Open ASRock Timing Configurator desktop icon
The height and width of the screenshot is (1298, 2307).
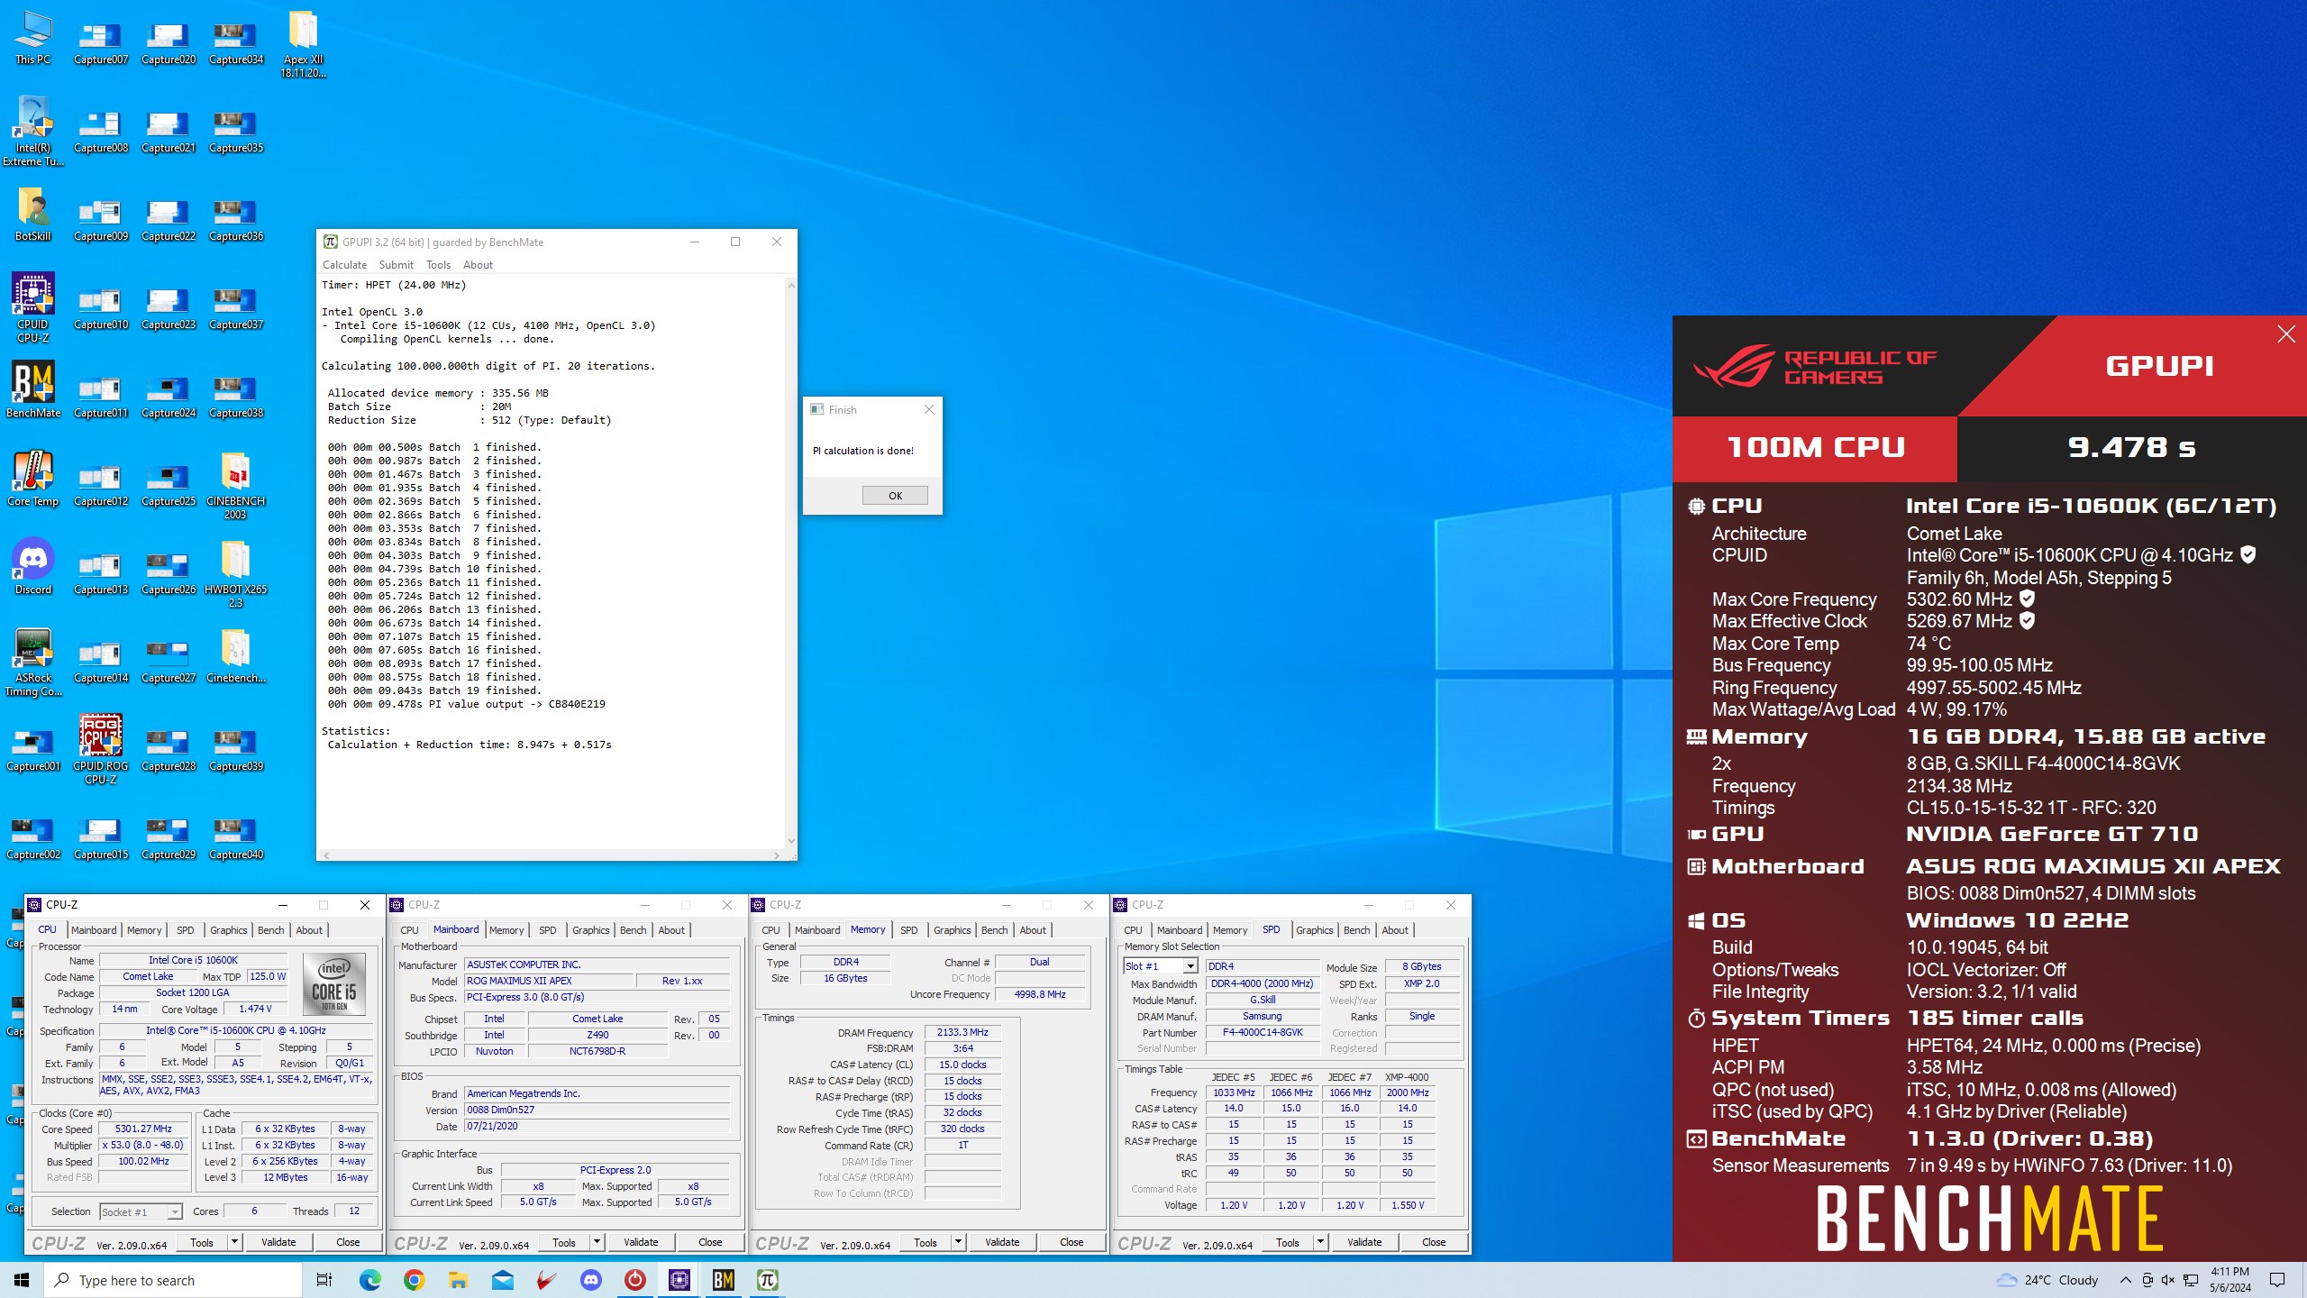33,663
